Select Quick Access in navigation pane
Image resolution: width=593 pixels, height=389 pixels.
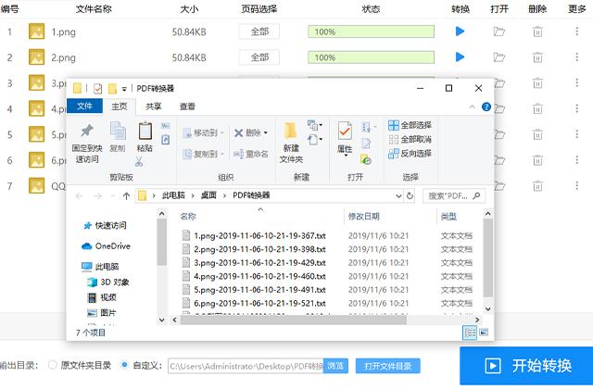(x=105, y=226)
